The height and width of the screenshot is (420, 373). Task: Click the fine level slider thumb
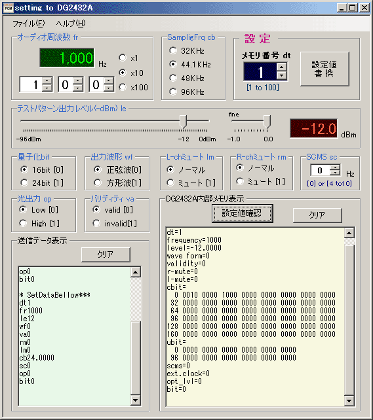pos(267,122)
